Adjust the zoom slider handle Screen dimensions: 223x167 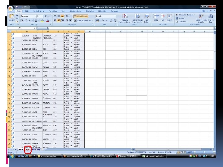tap(204, 152)
